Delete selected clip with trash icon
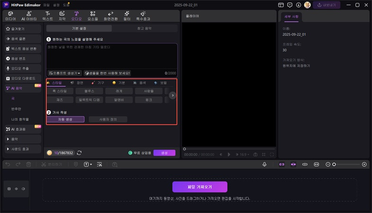The width and height of the screenshot is (372, 213). point(28,164)
